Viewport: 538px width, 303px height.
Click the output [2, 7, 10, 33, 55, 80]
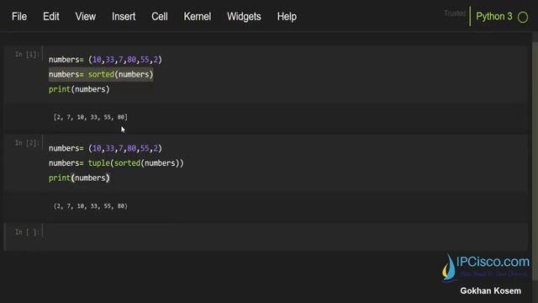pos(91,117)
